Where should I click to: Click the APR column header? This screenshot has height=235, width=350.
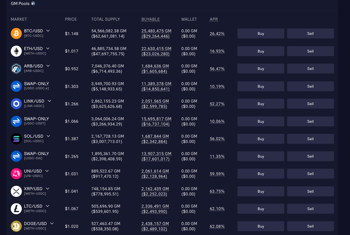click(x=214, y=19)
